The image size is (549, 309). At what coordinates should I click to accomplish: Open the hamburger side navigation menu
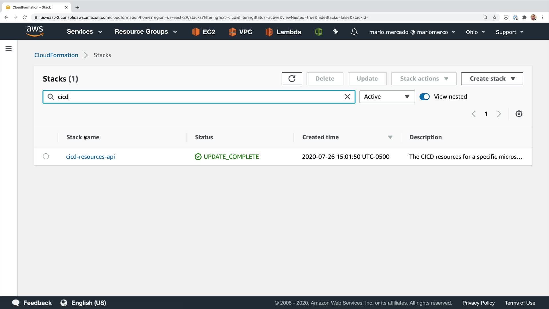(x=9, y=49)
